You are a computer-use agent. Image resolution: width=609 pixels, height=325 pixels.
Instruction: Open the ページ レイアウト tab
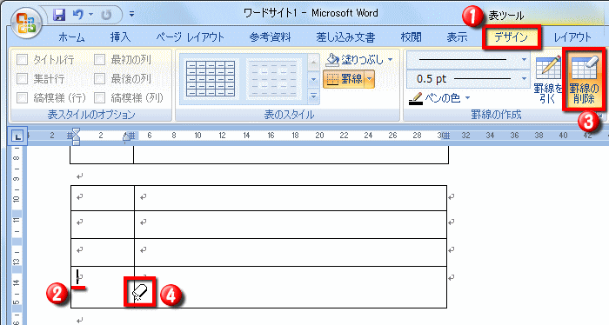(191, 37)
